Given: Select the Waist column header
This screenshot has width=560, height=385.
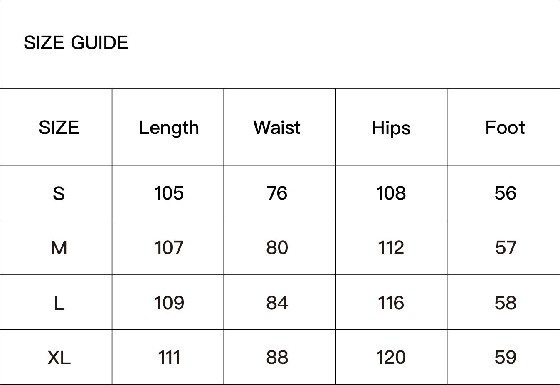Looking at the screenshot, I should pos(277,127).
